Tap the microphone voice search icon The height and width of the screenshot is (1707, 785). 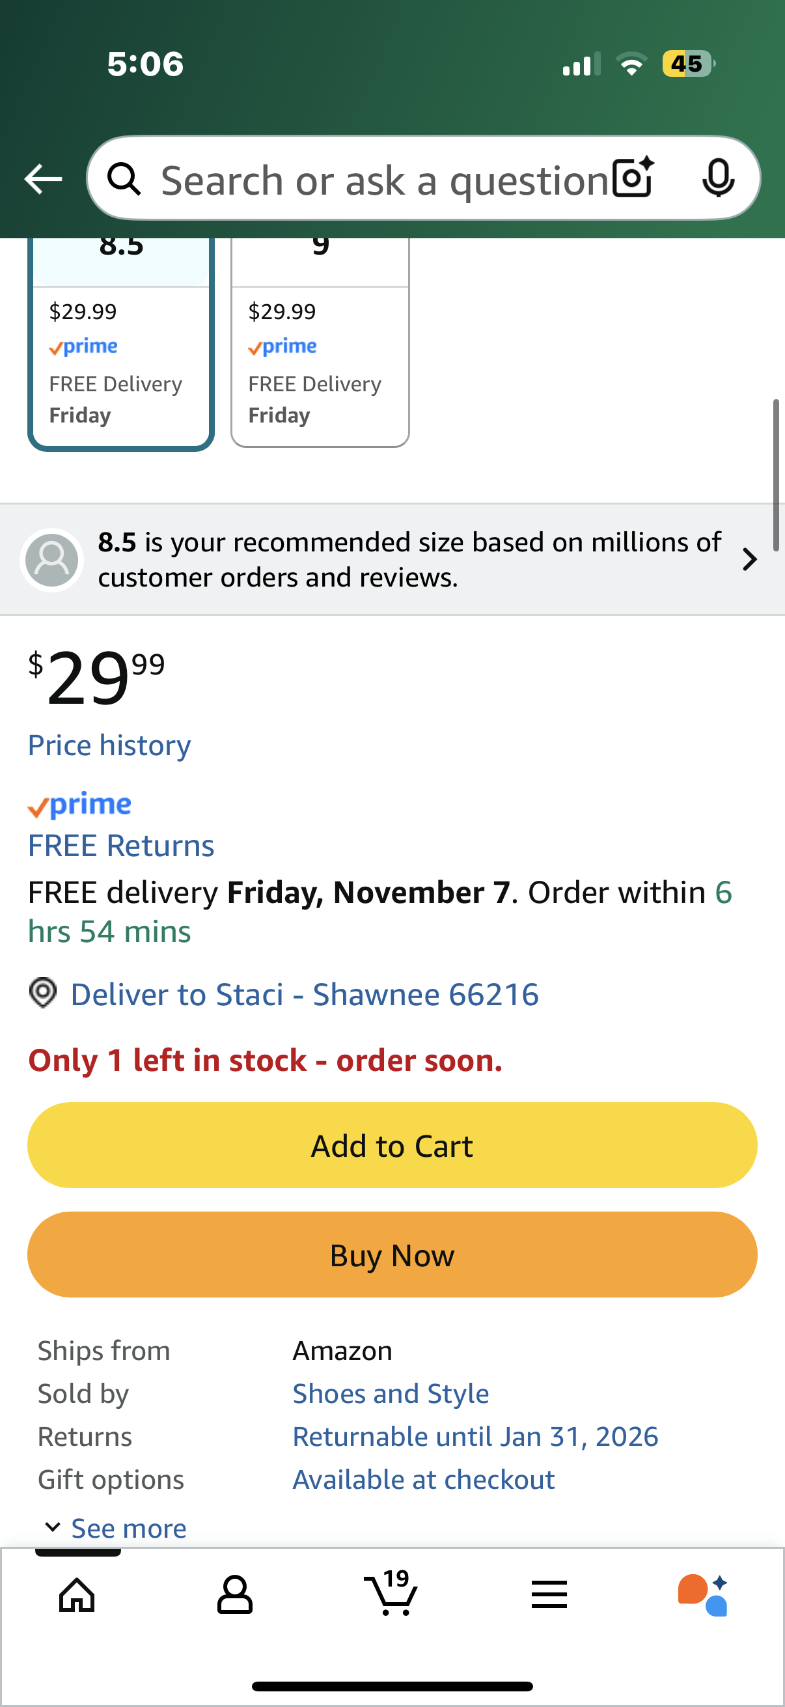717,178
